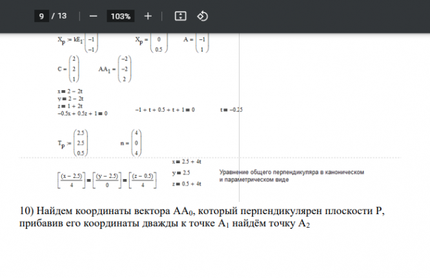
Task: Click the equation '-0.5x + 0.5z + 1 = 0'
Action: (x=83, y=114)
